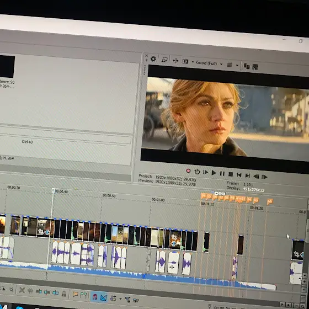
Task: Select the Display value 491x276x32
Action: point(253,190)
